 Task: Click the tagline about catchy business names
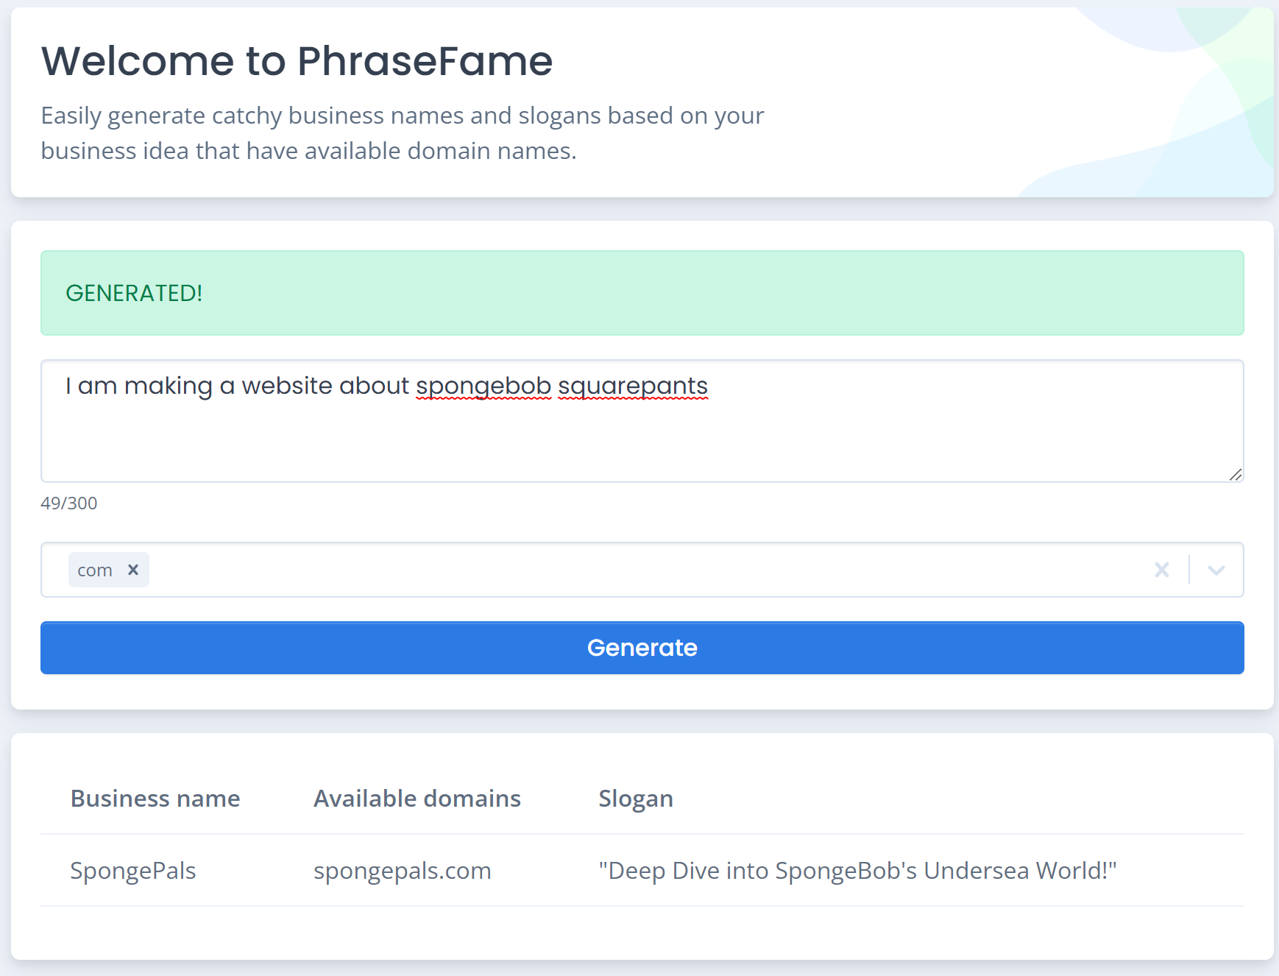[x=403, y=133]
